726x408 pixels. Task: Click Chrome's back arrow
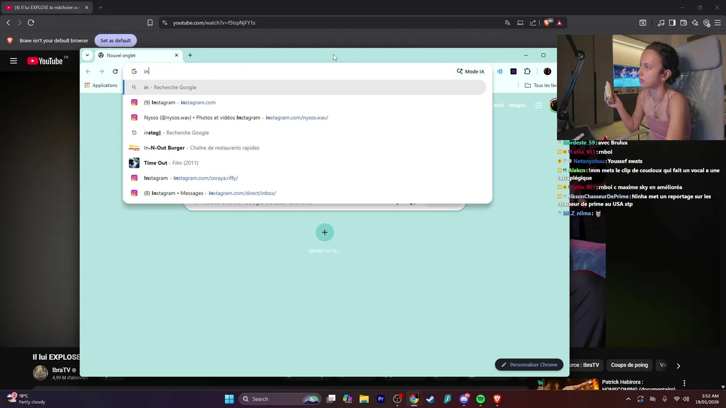click(x=88, y=71)
